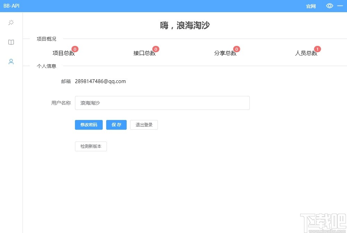Screen dimensions: 347x233
Task: Click the 接口总数 counter
Action: pyautogui.click(x=145, y=53)
